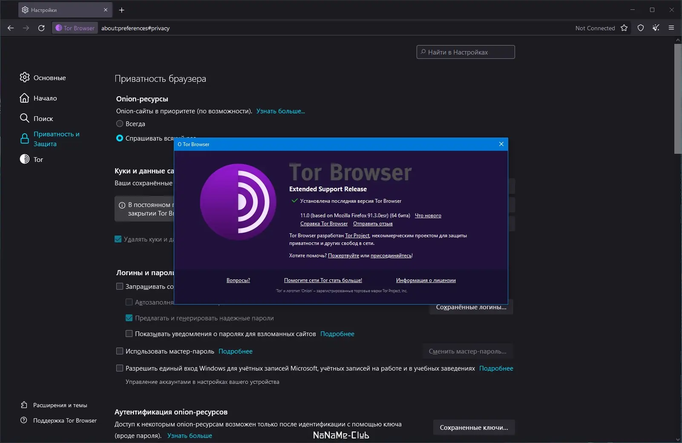Close the Настройки tab
This screenshot has width=682, height=443.
106,10
